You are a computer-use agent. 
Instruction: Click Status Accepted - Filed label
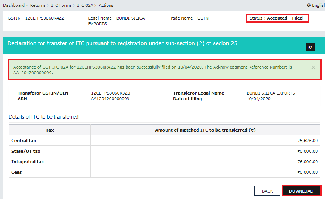pyautogui.click(x=276, y=18)
